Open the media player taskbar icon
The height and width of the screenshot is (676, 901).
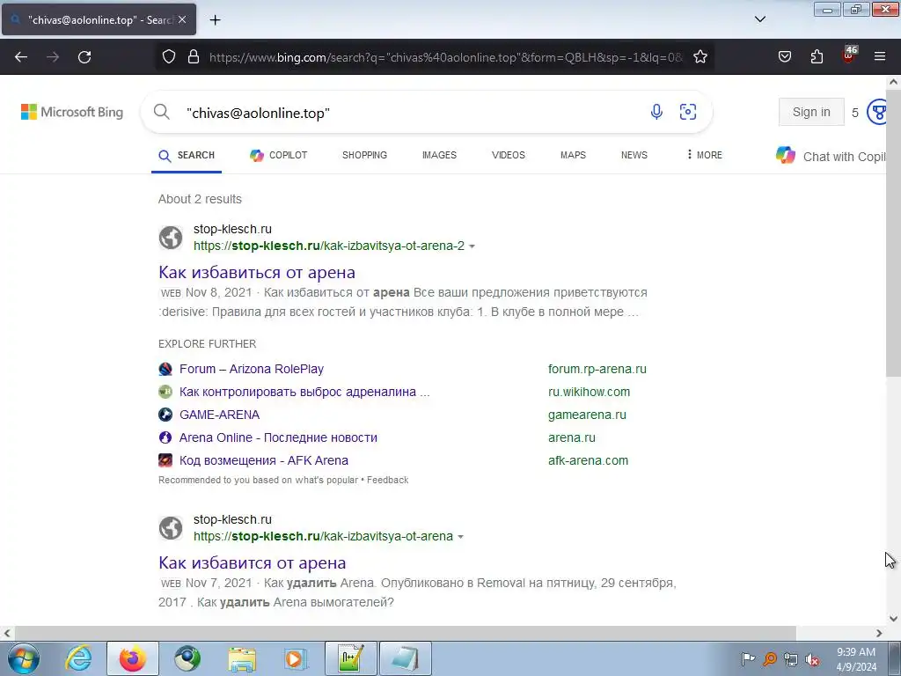coord(296,658)
